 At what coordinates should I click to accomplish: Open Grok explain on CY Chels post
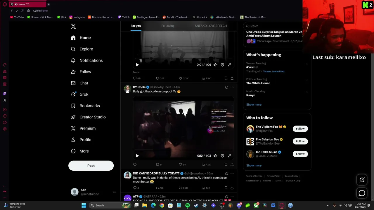coord(226,87)
